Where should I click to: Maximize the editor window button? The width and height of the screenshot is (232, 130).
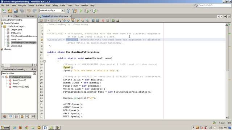229,17
